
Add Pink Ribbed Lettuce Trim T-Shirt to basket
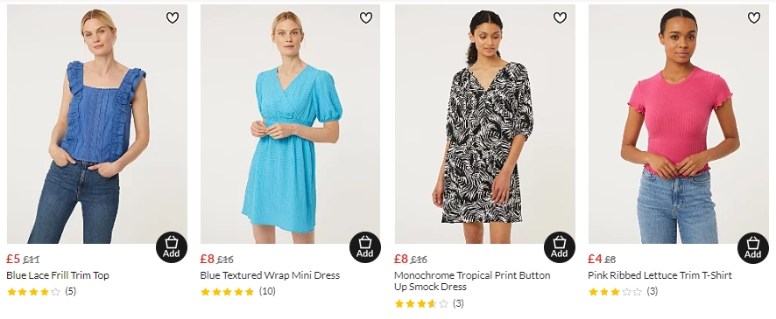pyautogui.click(x=752, y=248)
